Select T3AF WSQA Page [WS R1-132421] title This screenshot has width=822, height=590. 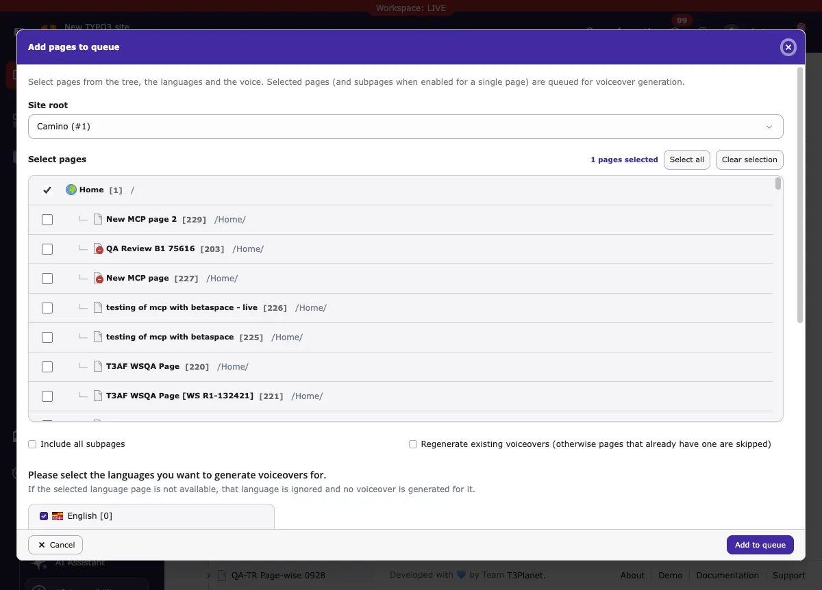pos(179,396)
